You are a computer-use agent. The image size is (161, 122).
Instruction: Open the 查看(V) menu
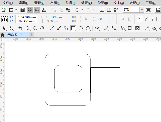coord(39,3)
